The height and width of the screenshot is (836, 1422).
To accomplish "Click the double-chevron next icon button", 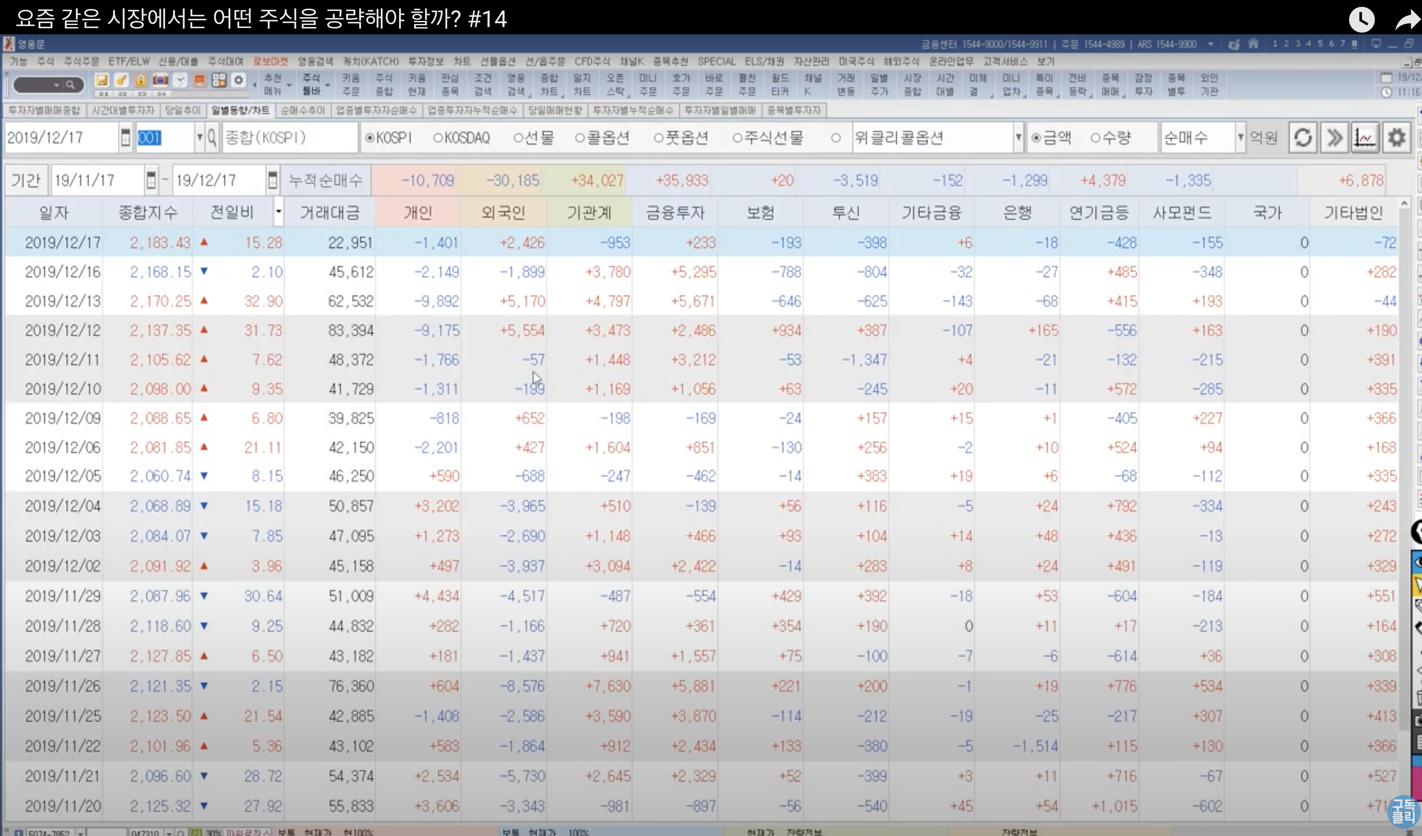I will (1334, 138).
